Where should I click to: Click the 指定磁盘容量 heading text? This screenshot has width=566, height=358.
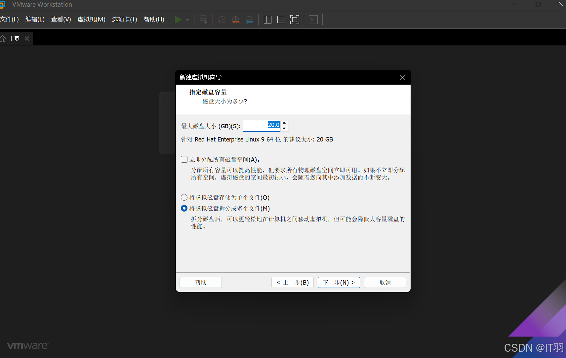[208, 92]
